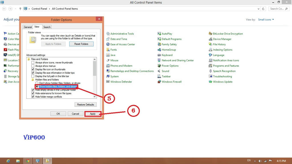Show hidden system tray icons arrow

[x=255, y=161]
